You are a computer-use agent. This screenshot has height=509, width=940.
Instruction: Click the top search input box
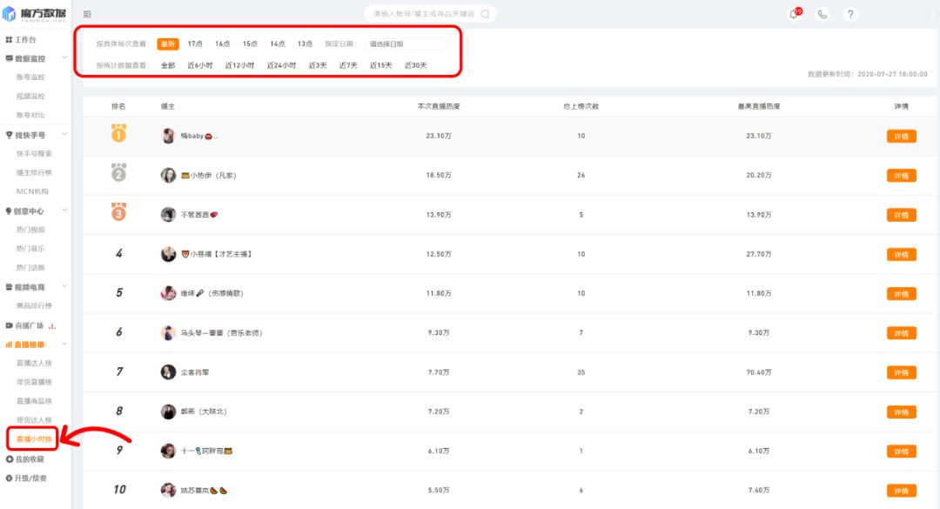click(422, 14)
